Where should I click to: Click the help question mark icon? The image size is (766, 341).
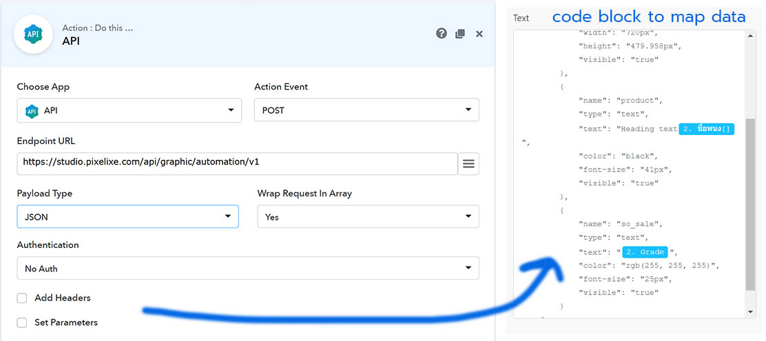pos(442,33)
